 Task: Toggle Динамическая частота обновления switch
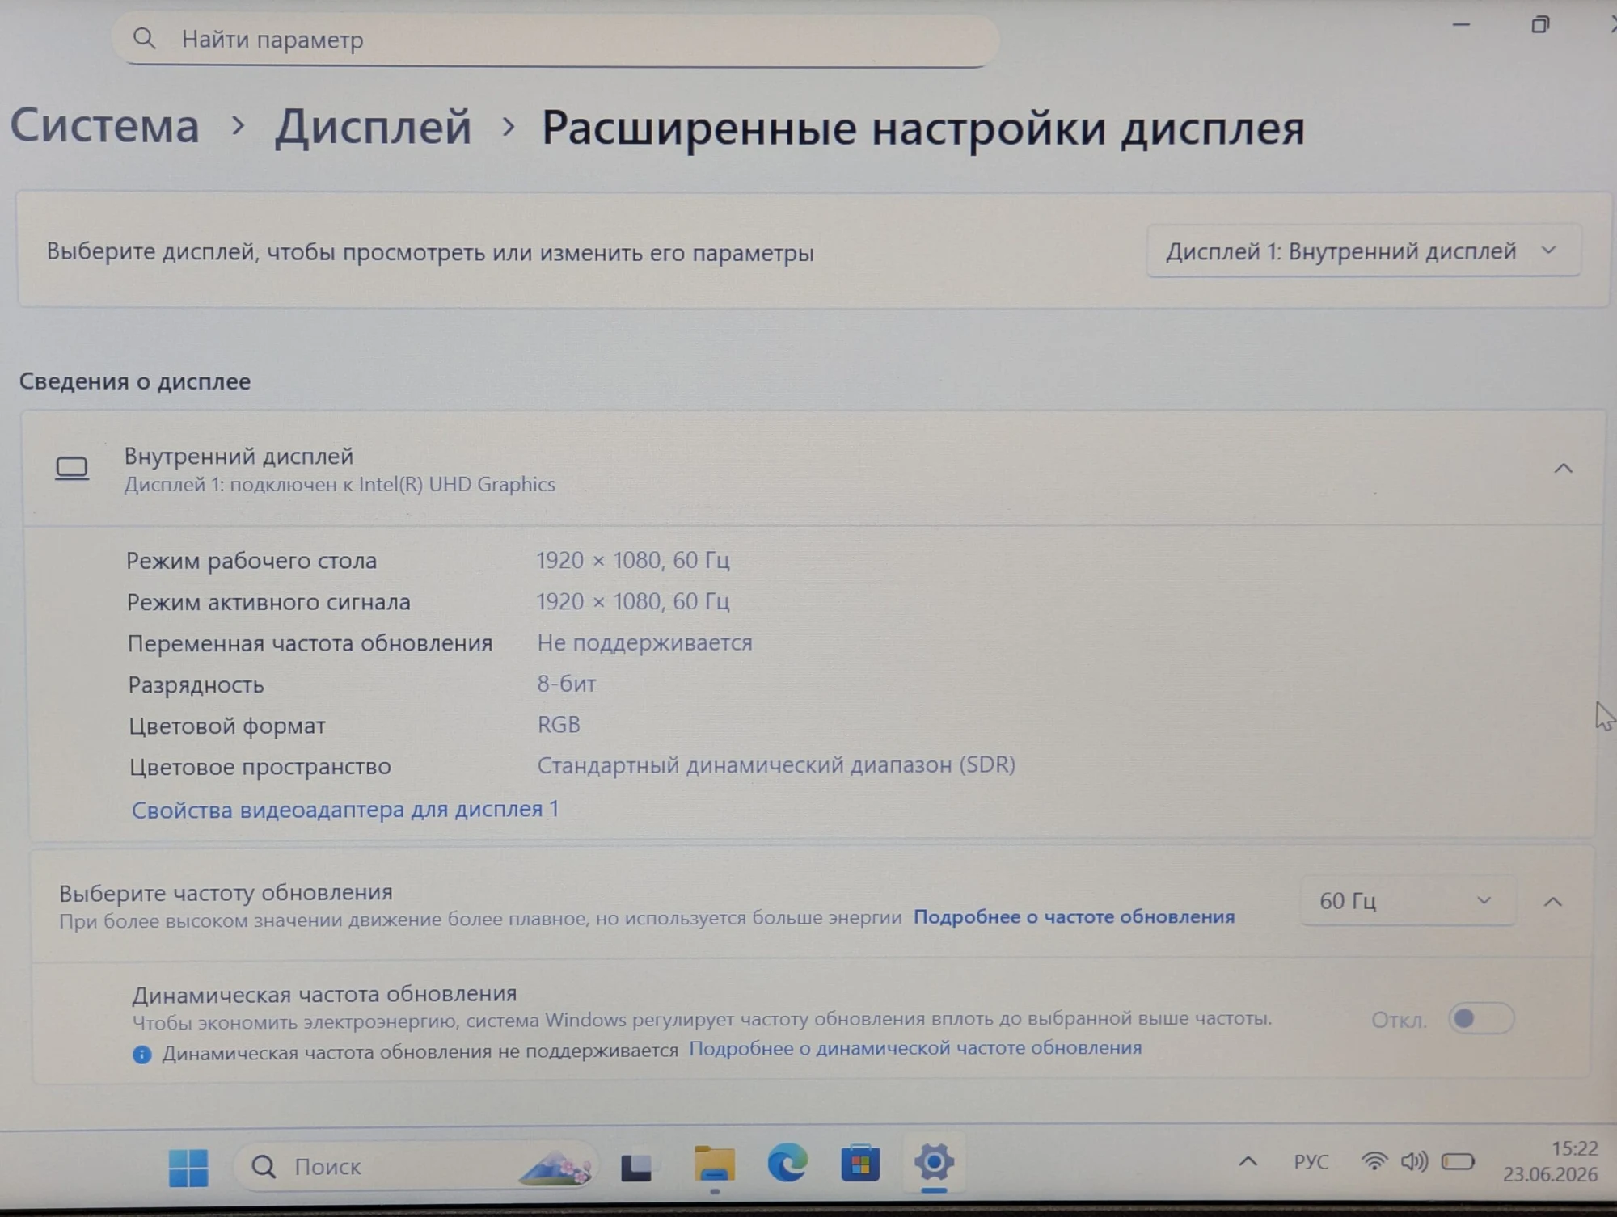1480,1018
